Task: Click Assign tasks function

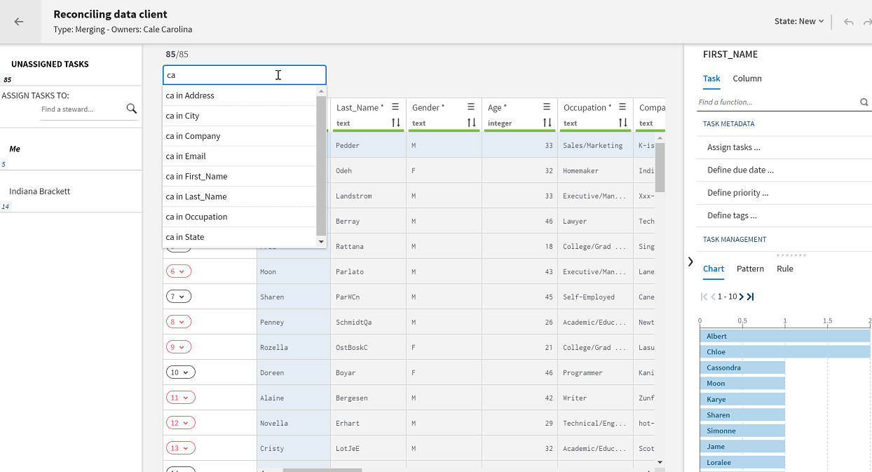Action: coord(733,147)
